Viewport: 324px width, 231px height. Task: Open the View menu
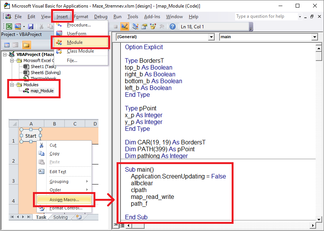point(46,17)
